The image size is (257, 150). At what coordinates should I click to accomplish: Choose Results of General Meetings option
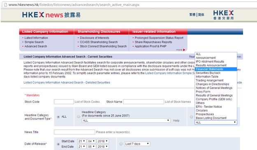point(216,95)
